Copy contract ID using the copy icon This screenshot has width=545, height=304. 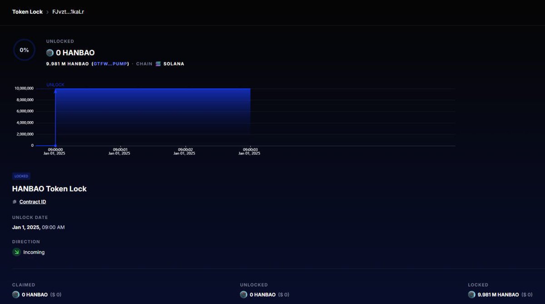click(x=15, y=202)
